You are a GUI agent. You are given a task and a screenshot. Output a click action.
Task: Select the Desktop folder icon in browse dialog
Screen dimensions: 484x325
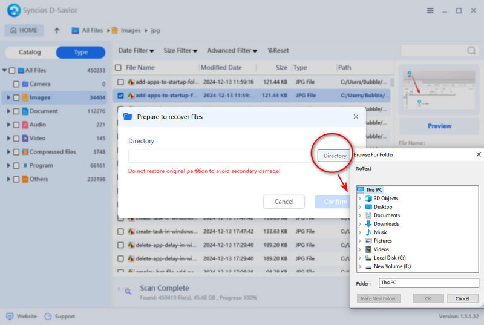pyautogui.click(x=368, y=207)
